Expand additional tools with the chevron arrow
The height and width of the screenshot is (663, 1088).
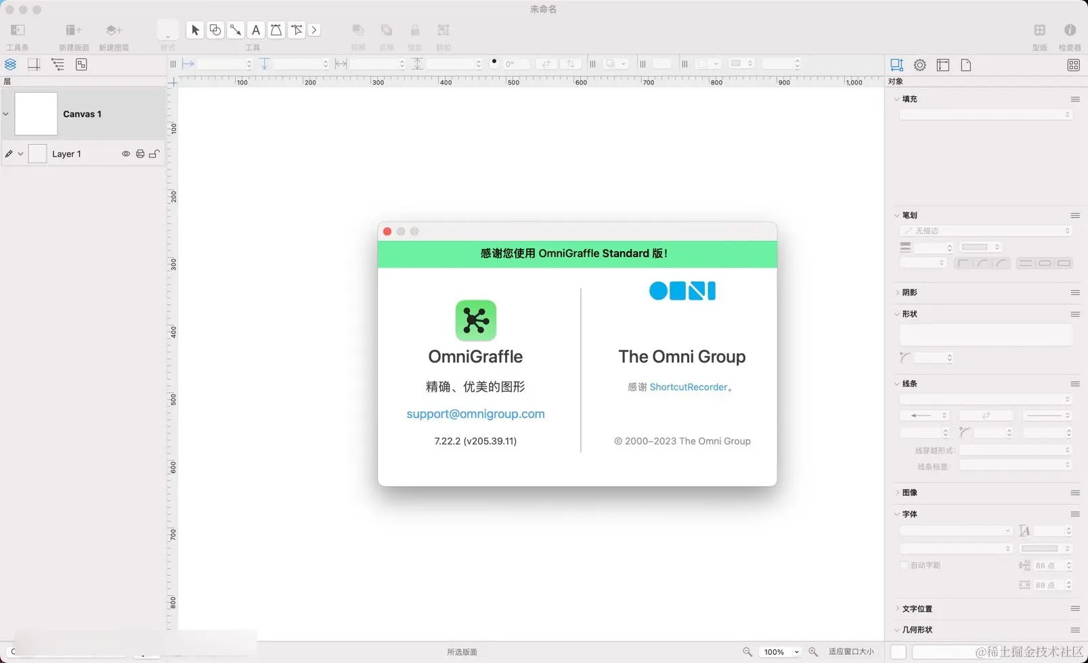click(x=314, y=30)
